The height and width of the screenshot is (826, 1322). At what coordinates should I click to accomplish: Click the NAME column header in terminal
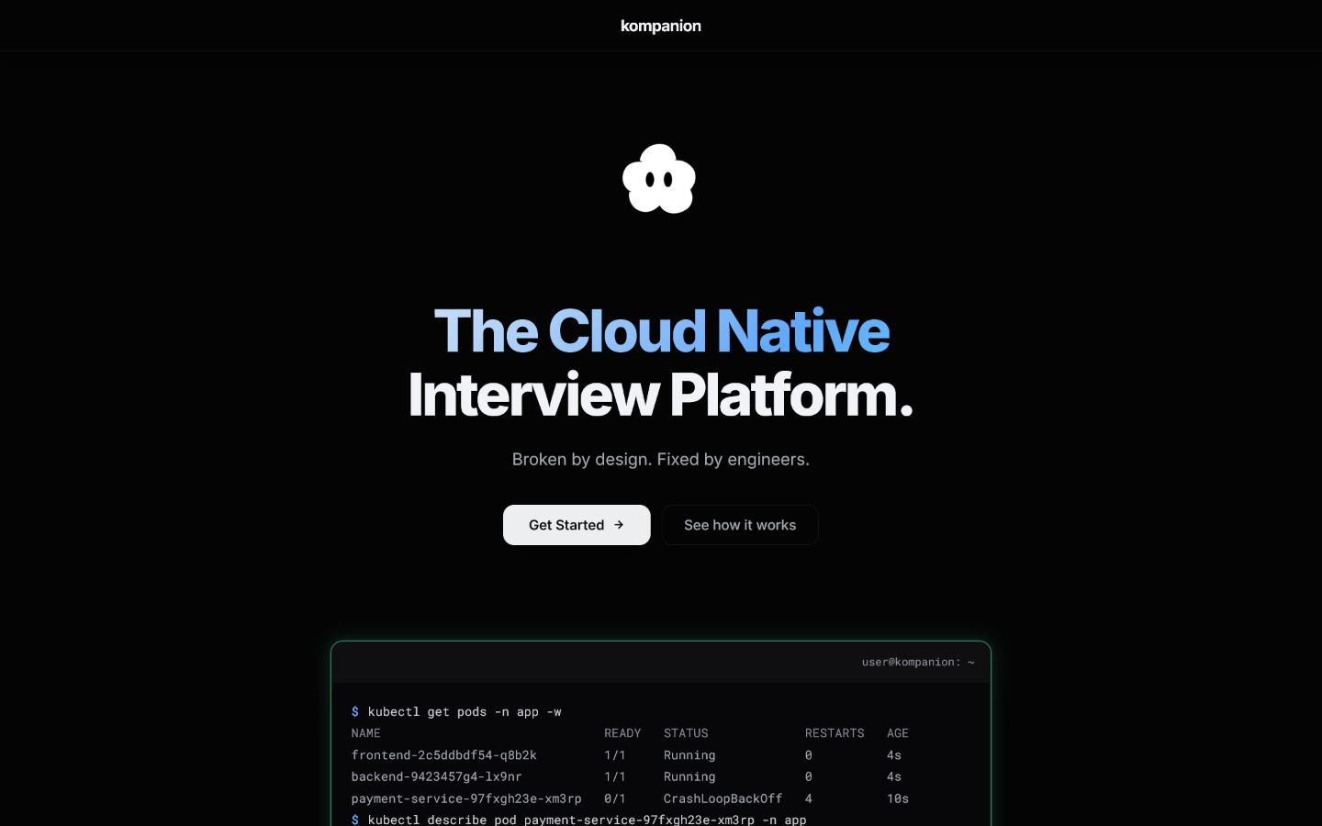click(365, 733)
